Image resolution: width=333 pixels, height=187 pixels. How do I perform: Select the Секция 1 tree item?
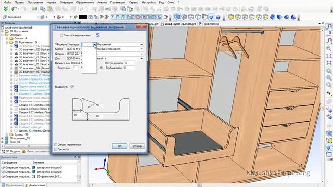click(34, 105)
